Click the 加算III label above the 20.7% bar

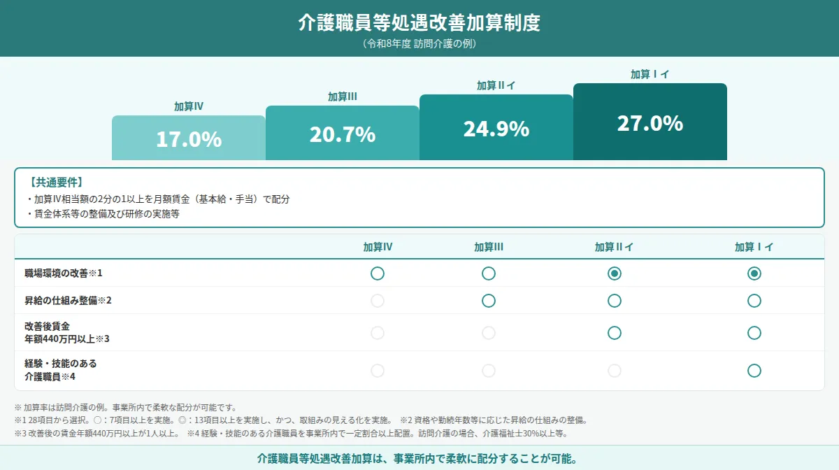pos(343,97)
